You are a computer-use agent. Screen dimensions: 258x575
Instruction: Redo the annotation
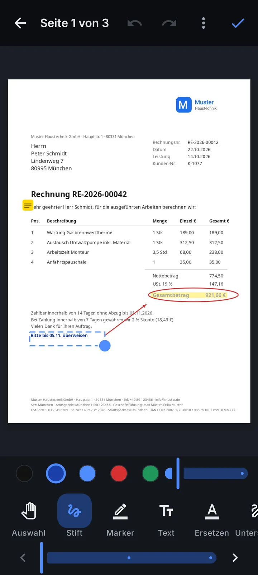tap(169, 23)
